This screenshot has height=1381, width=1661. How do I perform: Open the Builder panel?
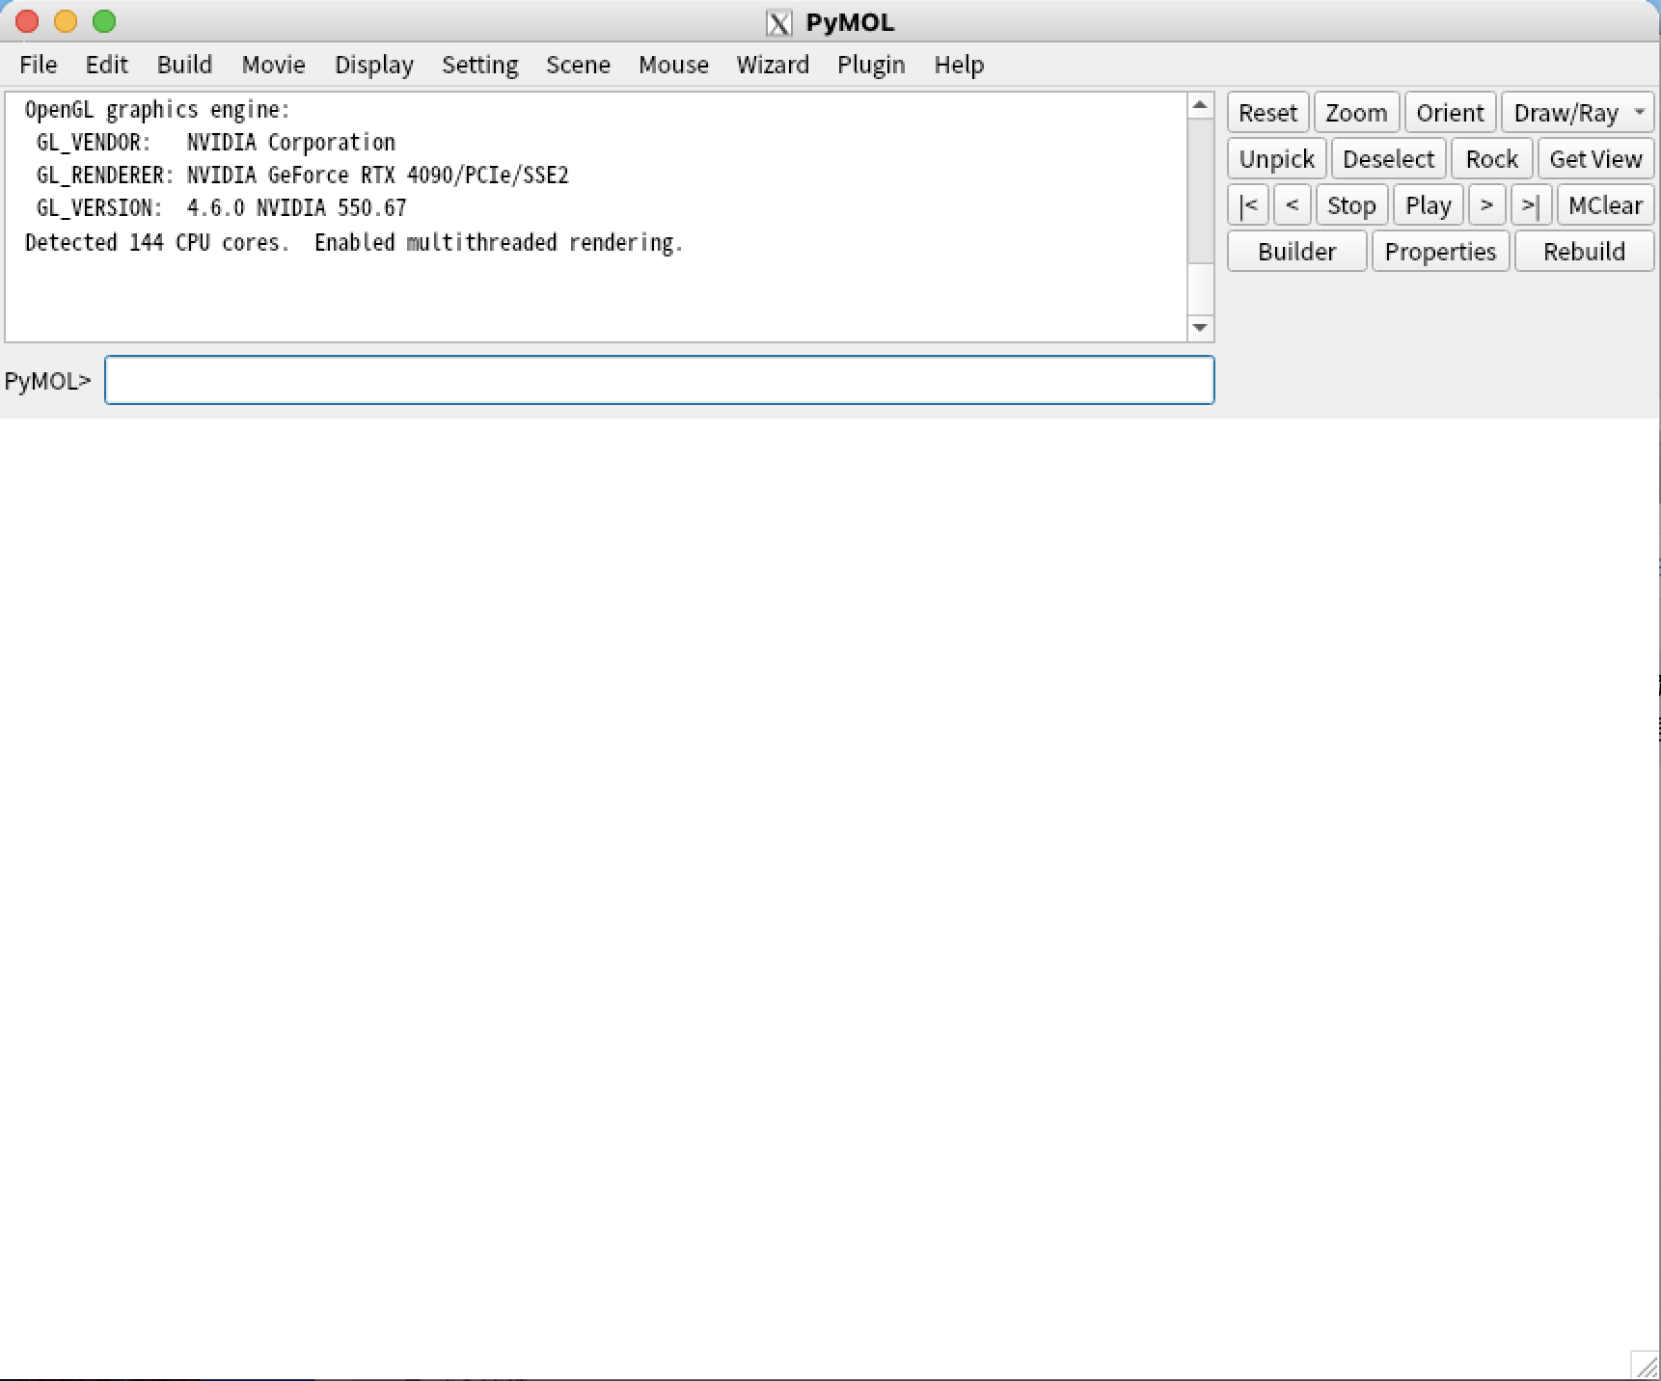pyautogui.click(x=1296, y=252)
